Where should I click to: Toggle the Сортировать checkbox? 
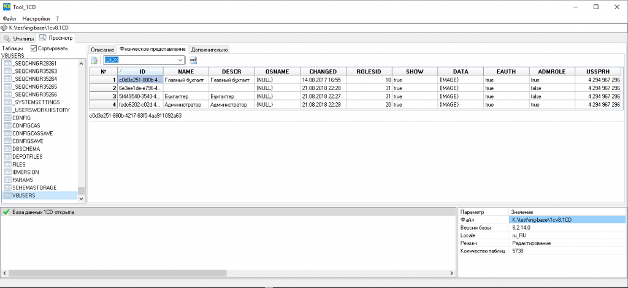34,48
